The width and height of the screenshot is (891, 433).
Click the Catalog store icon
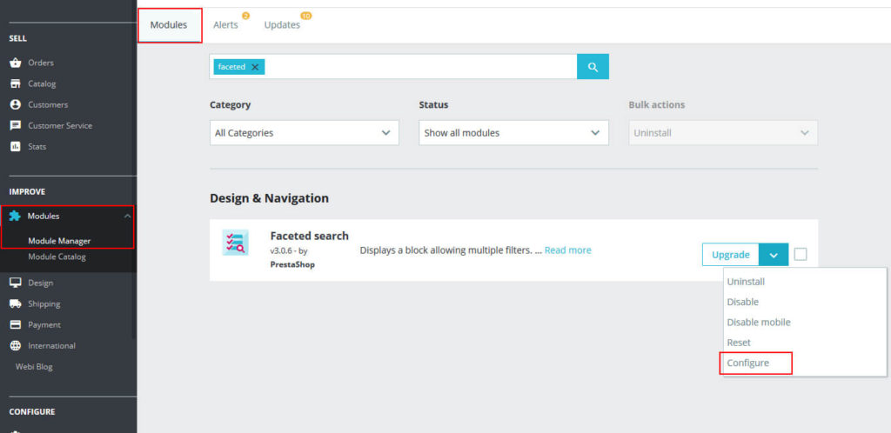[x=15, y=83]
